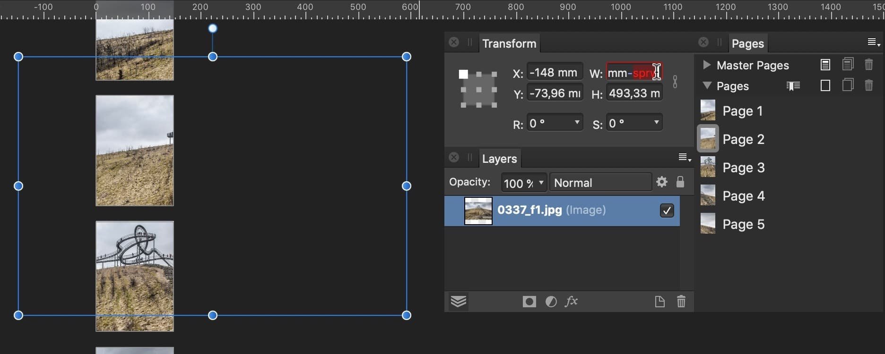Open the Normal blend mode dropdown
885x354 pixels.
click(600, 183)
